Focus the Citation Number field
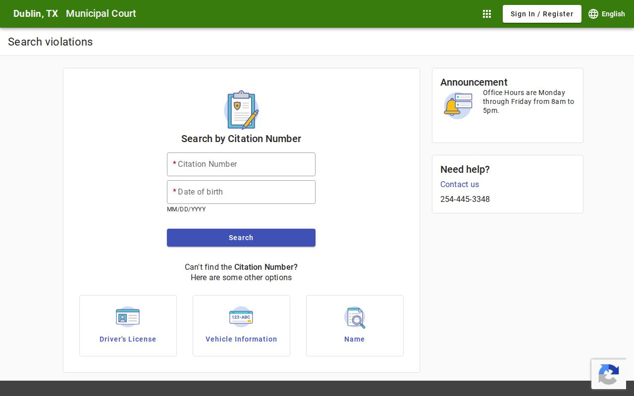The width and height of the screenshot is (634, 396). coord(241,164)
